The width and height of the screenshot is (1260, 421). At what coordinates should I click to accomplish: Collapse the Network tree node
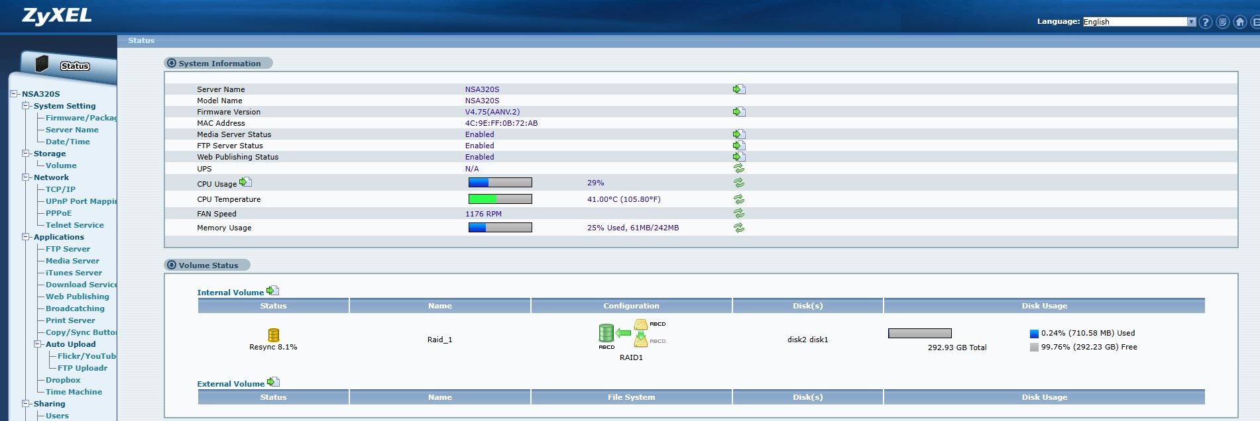coord(26,177)
